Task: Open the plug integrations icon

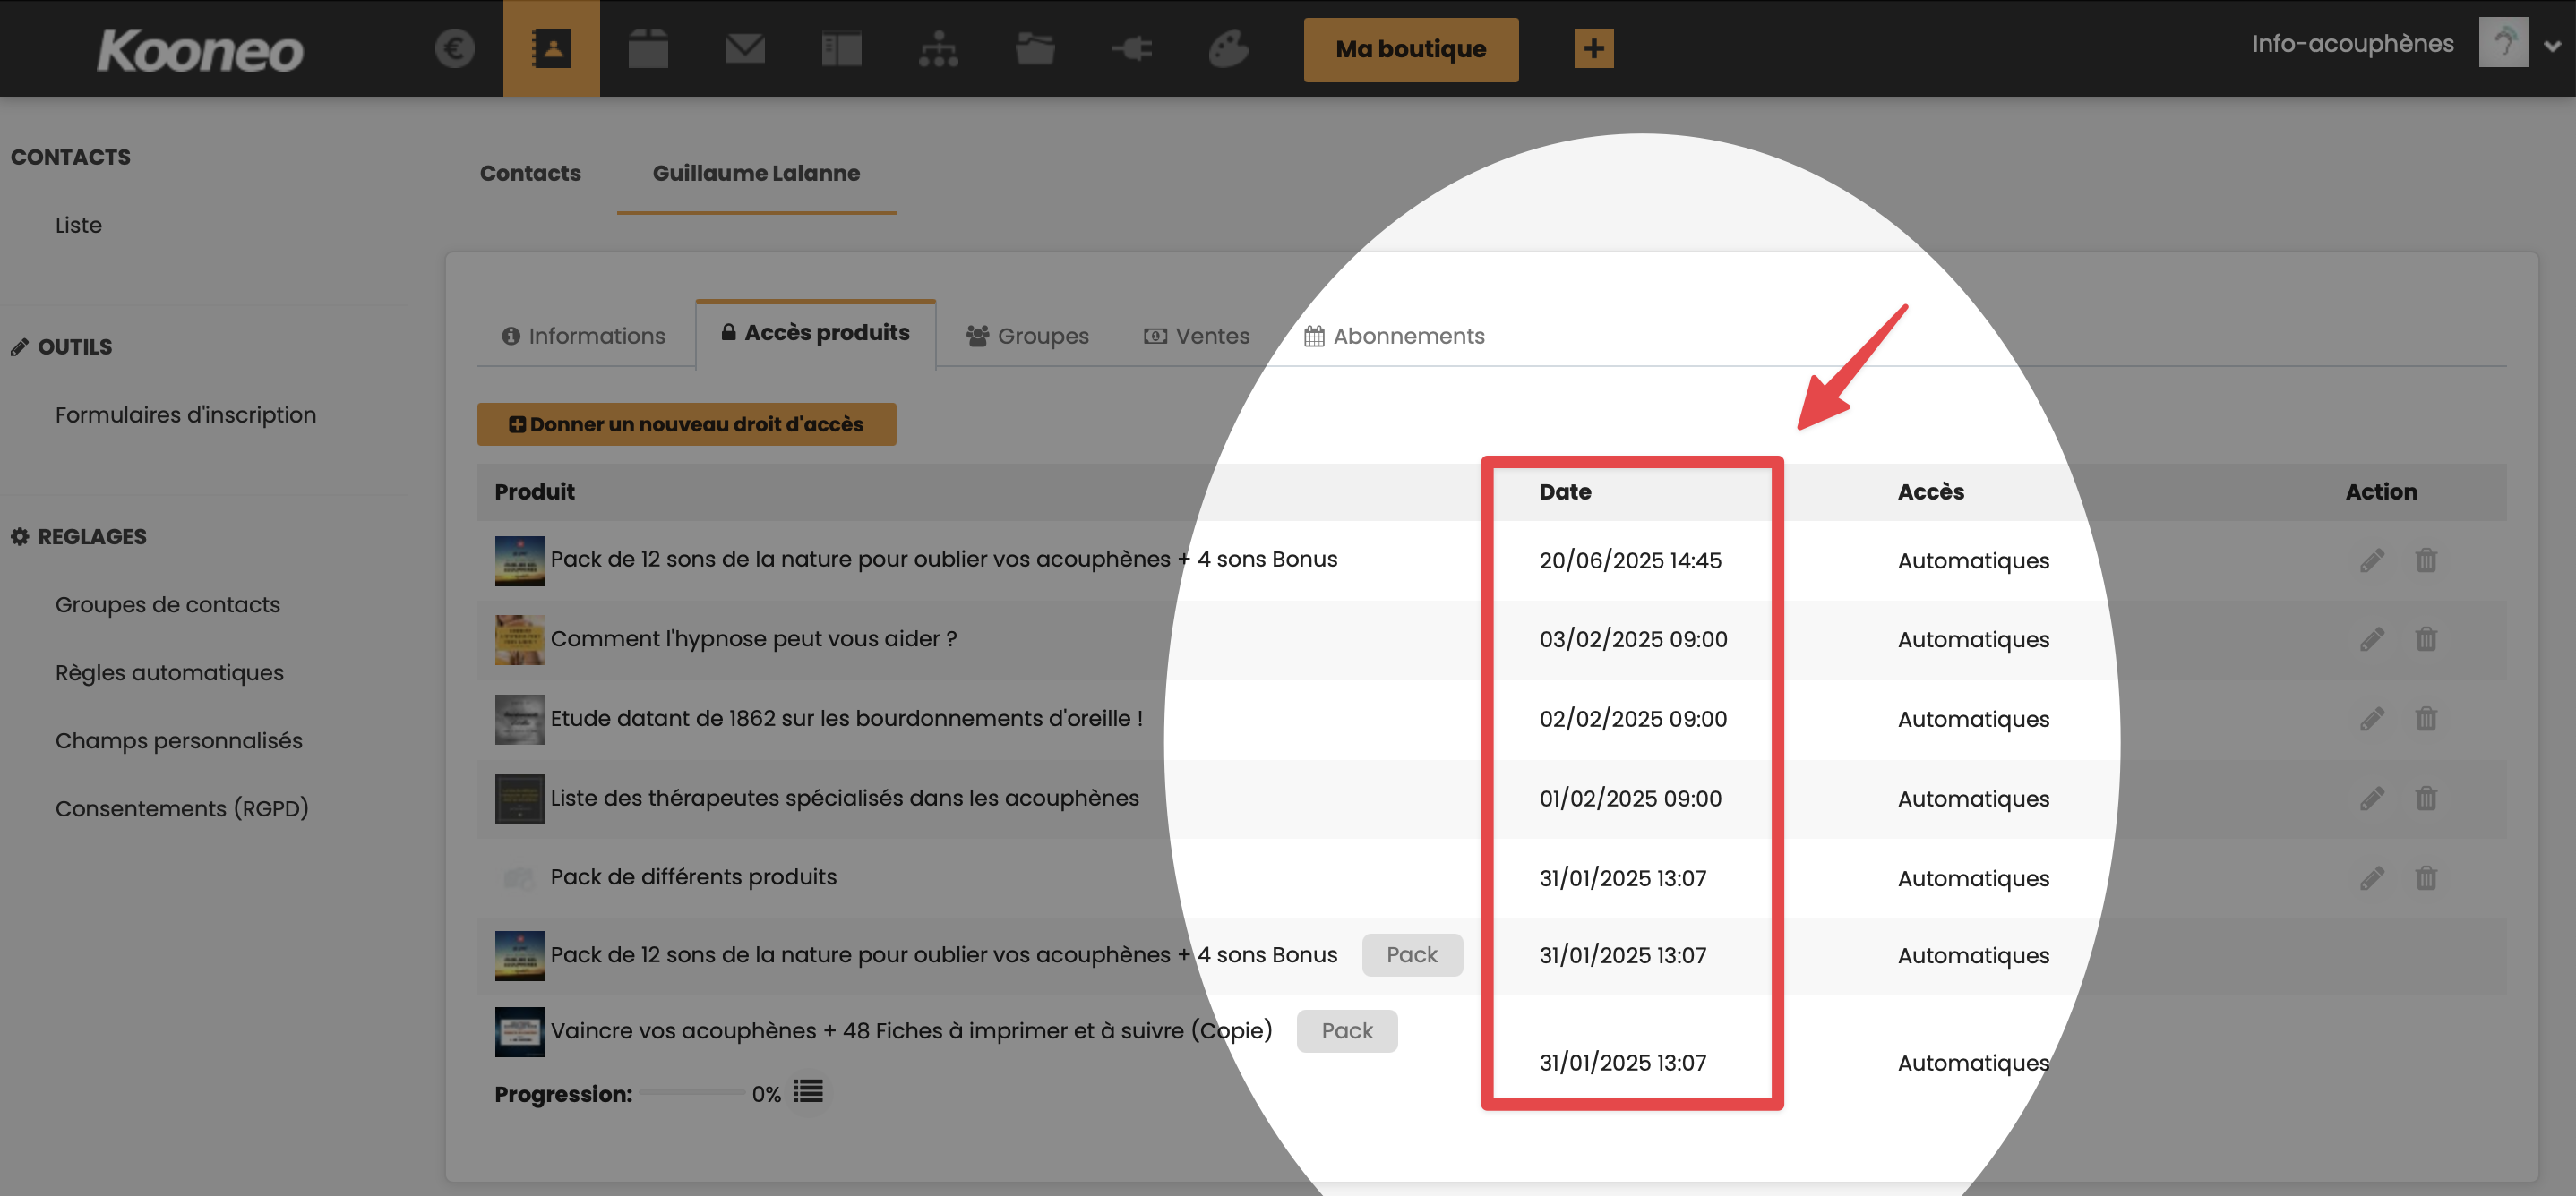Action: (x=1132, y=48)
